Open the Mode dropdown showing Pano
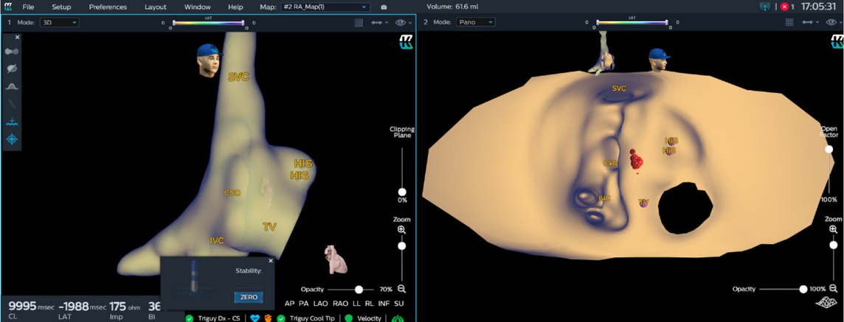The image size is (844, 322). tap(475, 23)
